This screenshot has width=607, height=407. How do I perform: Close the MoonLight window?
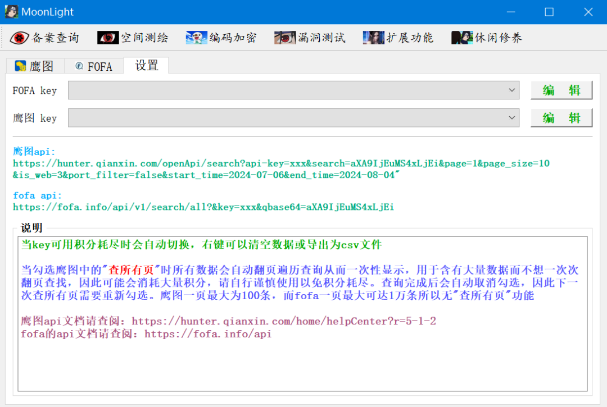tap(588, 12)
